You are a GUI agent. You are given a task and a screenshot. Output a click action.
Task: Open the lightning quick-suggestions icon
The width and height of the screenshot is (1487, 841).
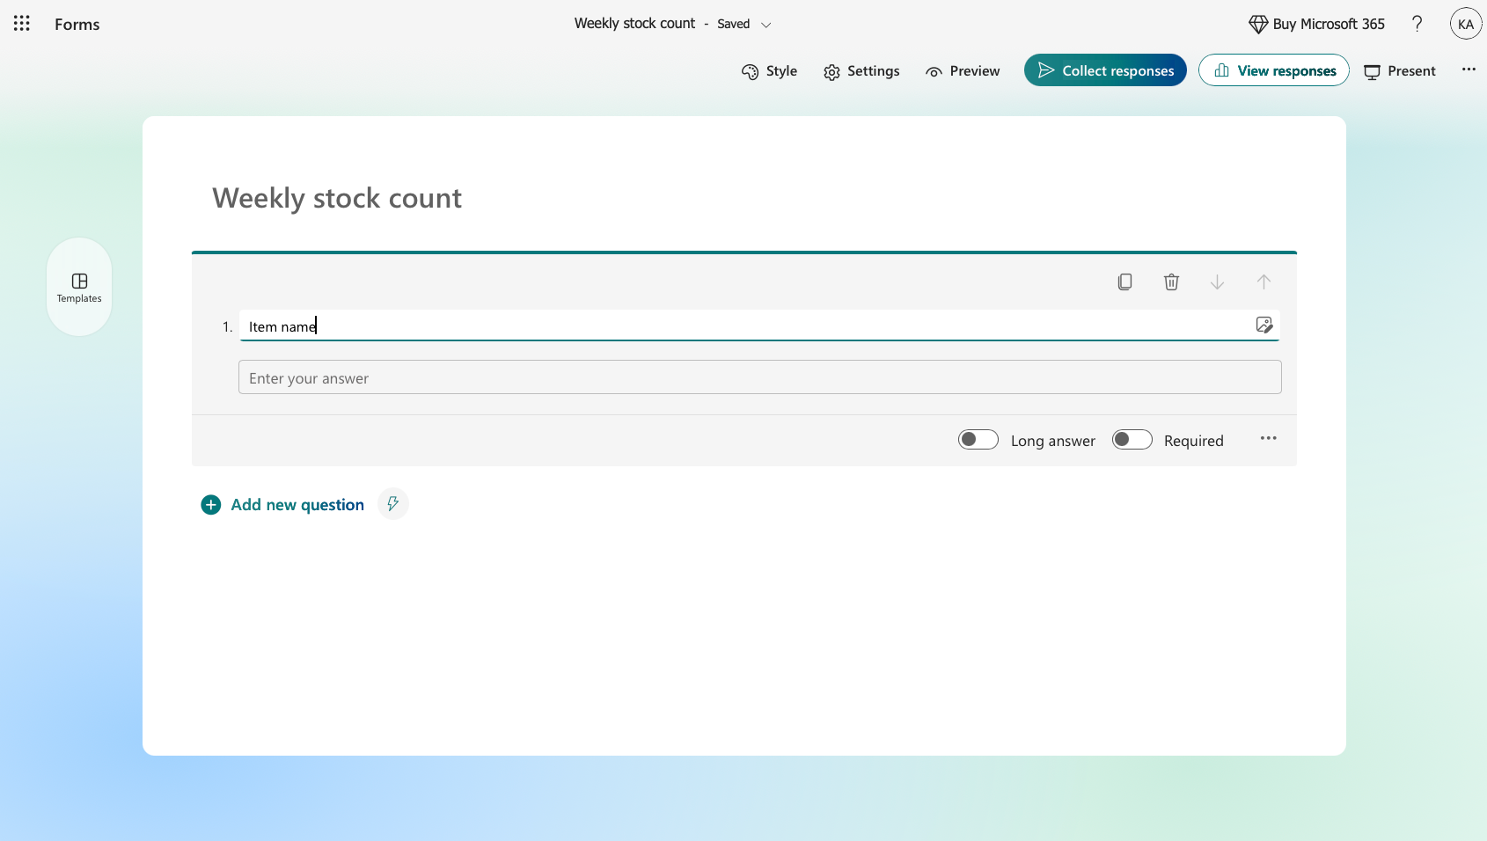pos(393,504)
